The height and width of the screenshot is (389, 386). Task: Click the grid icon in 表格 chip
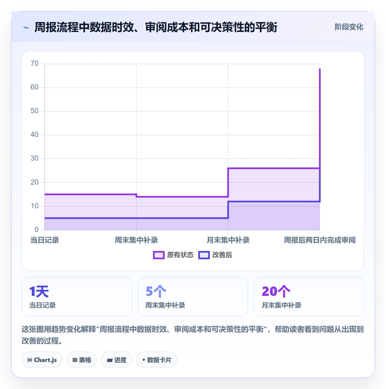75,360
